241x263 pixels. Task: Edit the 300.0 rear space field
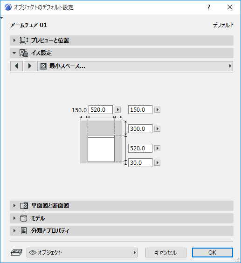[x=140, y=128]
